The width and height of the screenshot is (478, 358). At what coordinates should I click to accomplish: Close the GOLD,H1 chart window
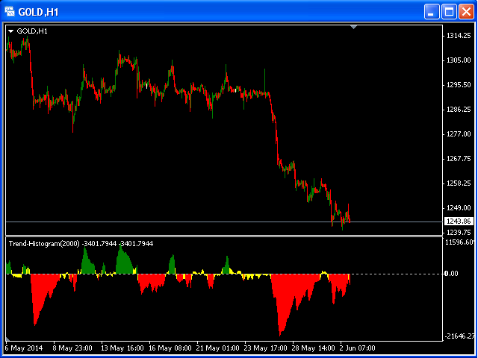pos(466,12)
